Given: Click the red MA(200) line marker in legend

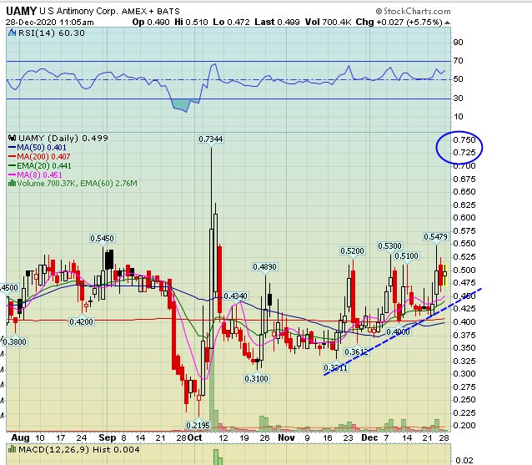Looking at the screenshot, I should pyautogui.click(x=13, y=157).
